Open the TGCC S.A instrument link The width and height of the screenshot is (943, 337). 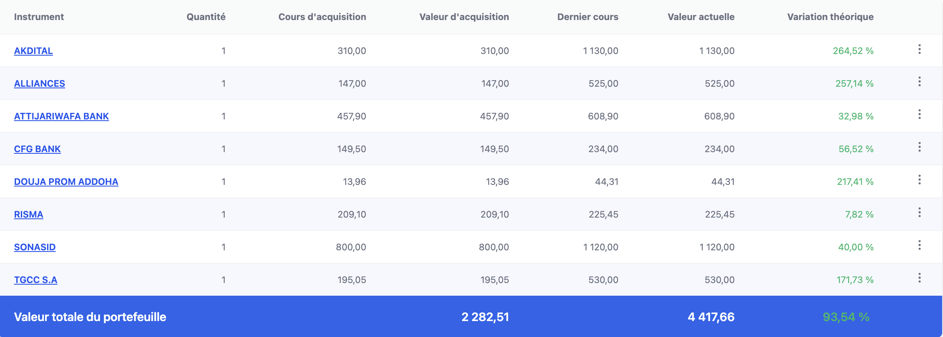(36, 280)
